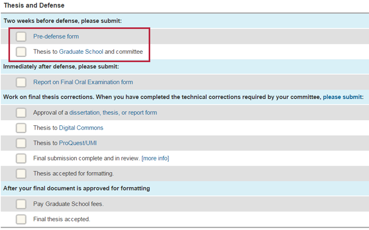Tick the Approval of a dissertation checkbox
Image resolution: width=369 pixels, height=230 pixels.
pos(21,113)
